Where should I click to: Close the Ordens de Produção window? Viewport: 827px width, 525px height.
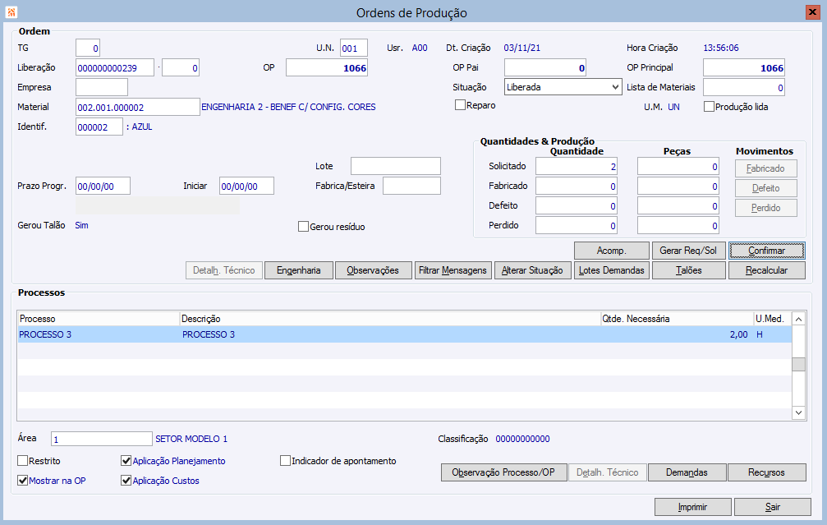point(812,12)
